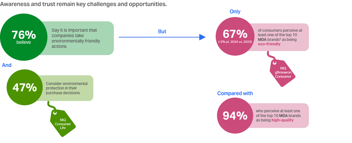
Task: Click the blue arrowhead pointing right
Action: point(203,37)
